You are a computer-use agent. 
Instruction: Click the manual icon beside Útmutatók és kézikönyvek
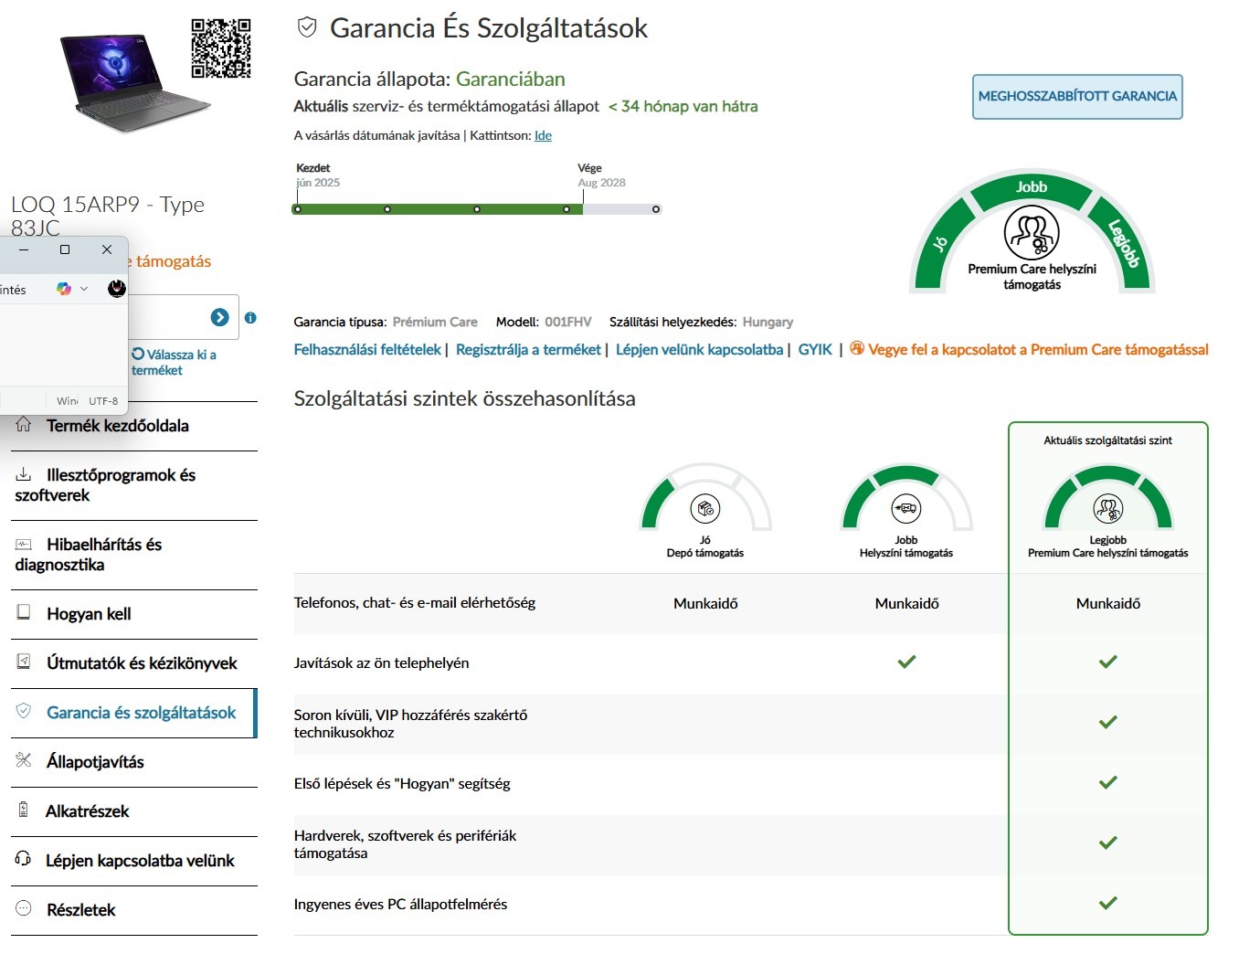pos(24,662)
